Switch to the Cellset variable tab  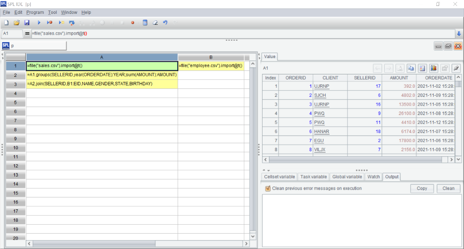pyautogui.click(x=279, y=177)
